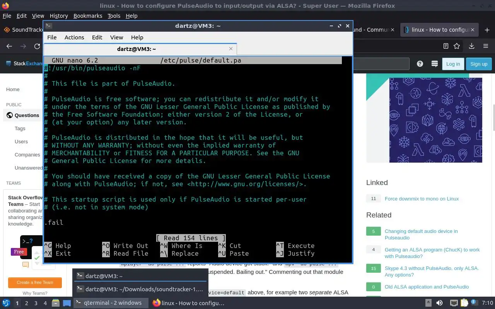The width and height of the screenshot is (495, 309).
Task: Open Skype 4.3 without PulseAudio link
Action: (432, 272)
